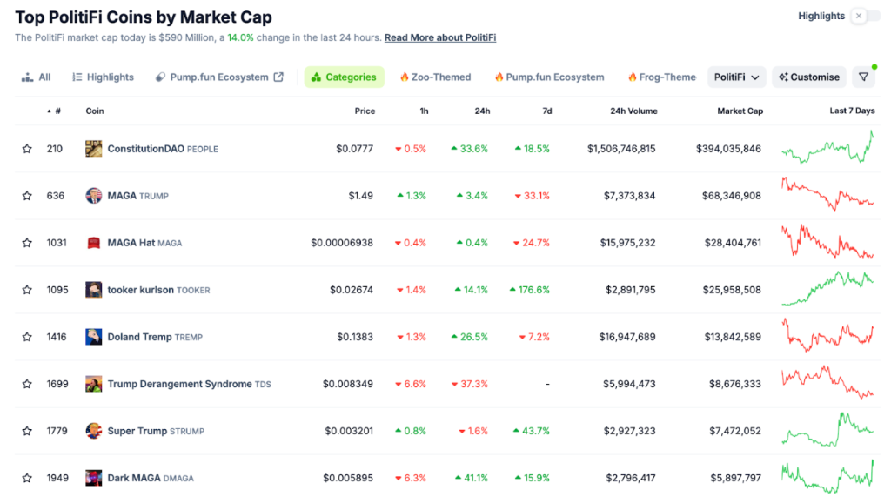Screen dimensions: 891x497
Task: Open the tooker kurlson TOOKER coin link
Action: pyautogui.click(x=158, y=290)
